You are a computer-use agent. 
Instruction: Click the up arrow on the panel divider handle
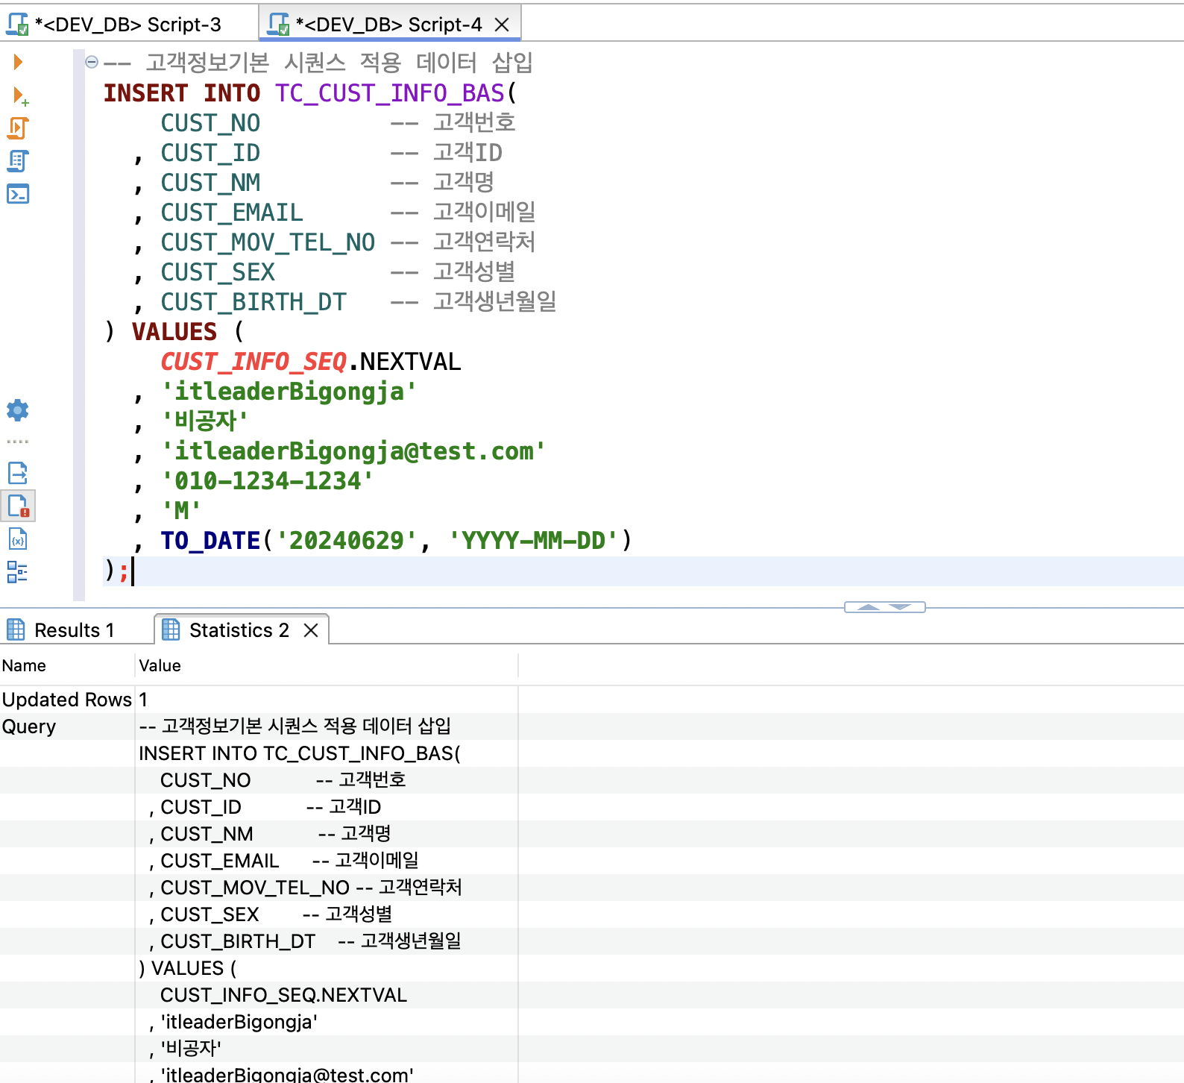[869, 607]
